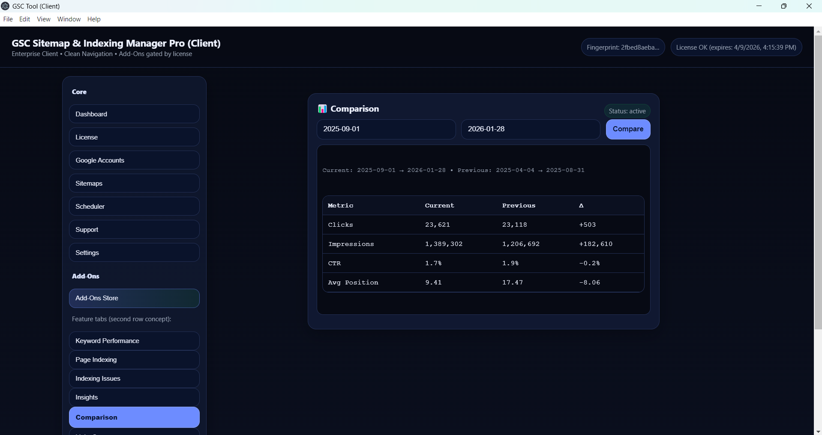This screenshot has height=435, width=822.
Task: Open the File menu
Action: tap(8, 19)
